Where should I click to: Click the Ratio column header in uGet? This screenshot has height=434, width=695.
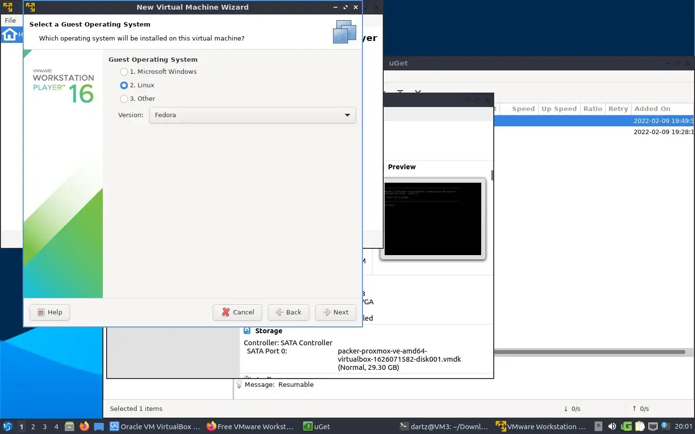593,109
